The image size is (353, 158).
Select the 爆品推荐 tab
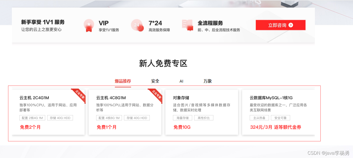[123, 81]
